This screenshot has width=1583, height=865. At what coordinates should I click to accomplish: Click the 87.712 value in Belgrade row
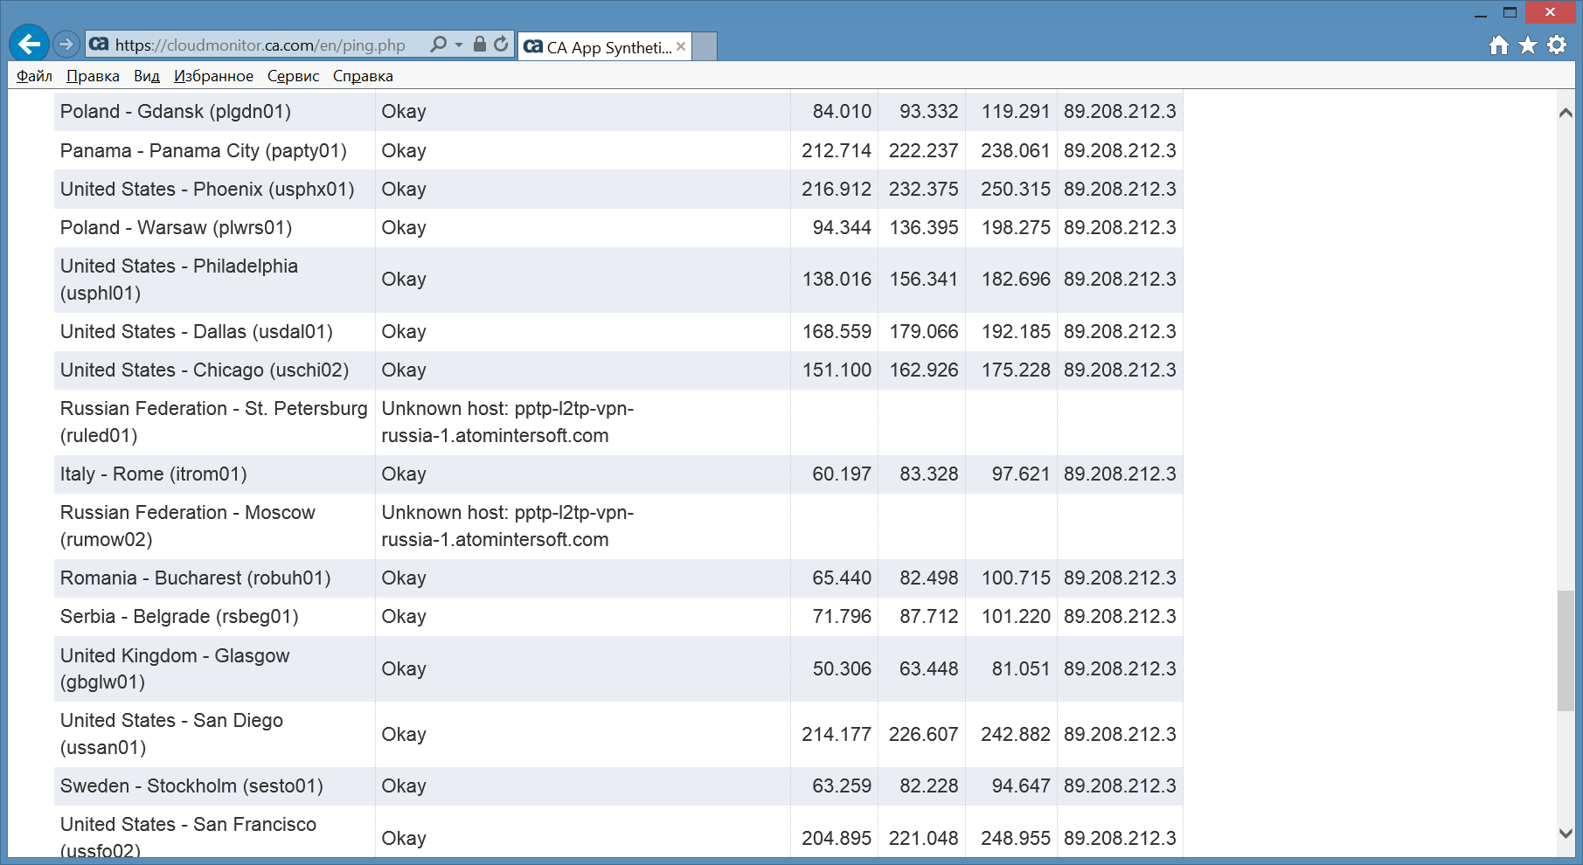(x=929, y=617)
